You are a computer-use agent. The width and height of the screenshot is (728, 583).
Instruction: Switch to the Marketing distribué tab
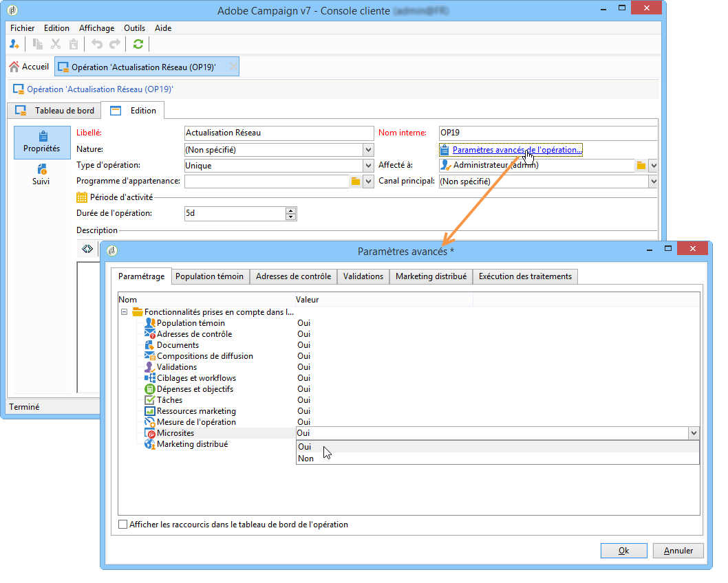point(431,276)
